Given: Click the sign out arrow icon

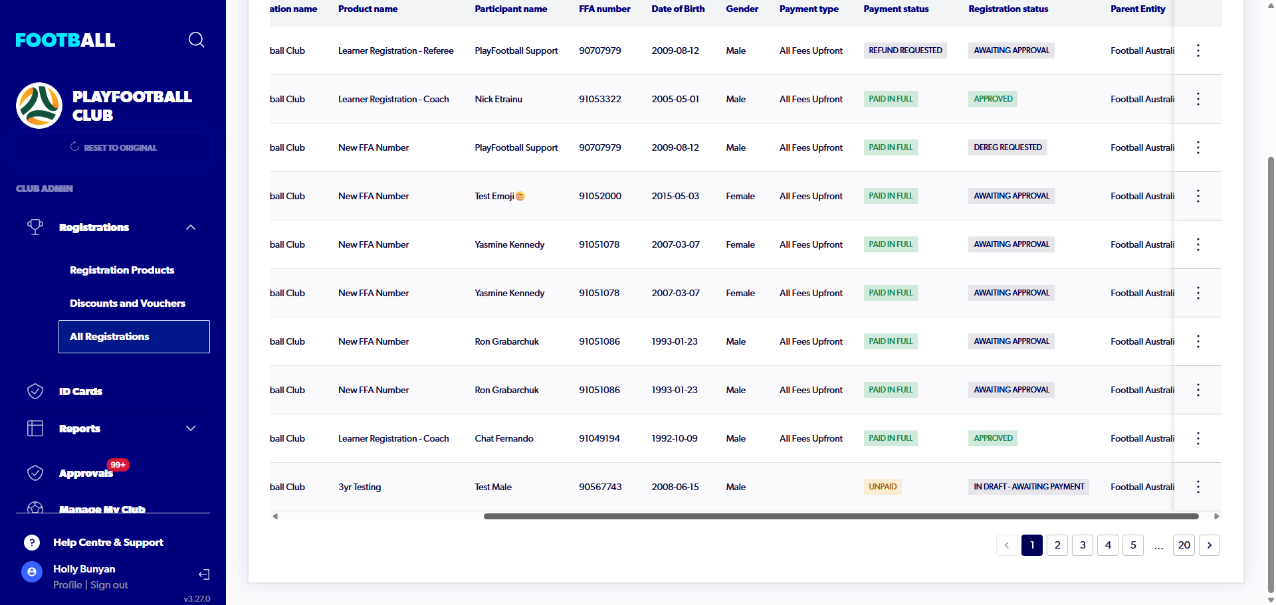Looking at the screenshot, I should [x=204, y=574].
